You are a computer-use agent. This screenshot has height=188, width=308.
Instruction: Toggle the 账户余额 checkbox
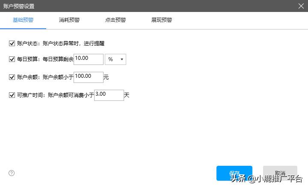(x=12, y=77)
